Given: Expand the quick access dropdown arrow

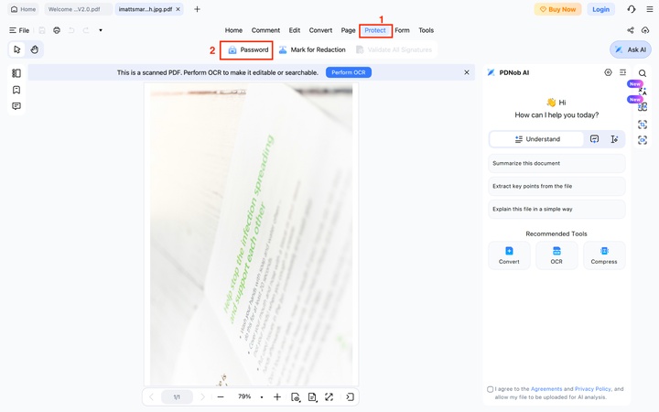Looking at the screenshot, I should click(101, 30).
